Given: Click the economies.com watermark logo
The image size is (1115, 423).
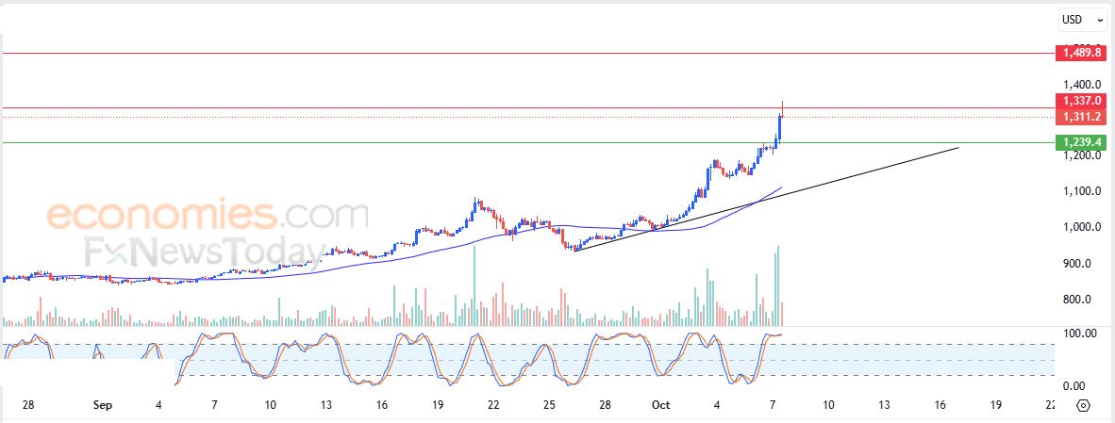Looking at the screenshot, I should click(x=208, y=216).
